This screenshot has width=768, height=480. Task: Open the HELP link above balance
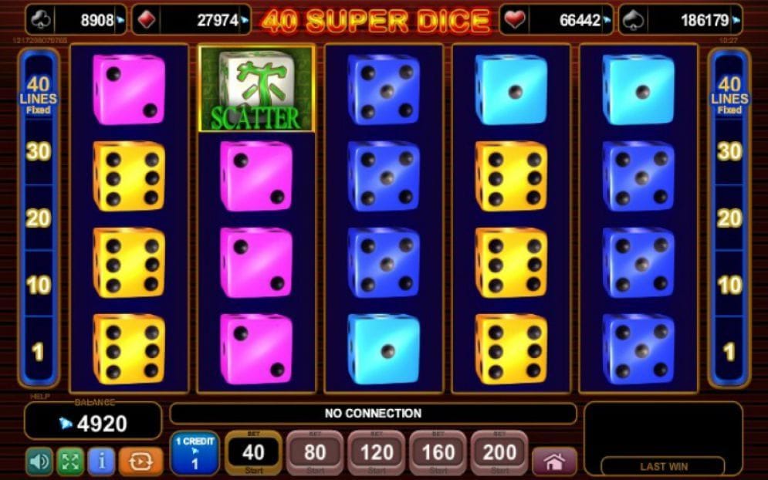(x=39, y=396)
